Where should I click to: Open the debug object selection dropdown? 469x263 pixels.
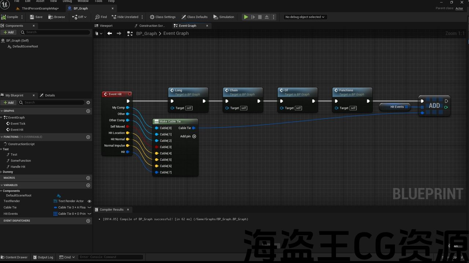305,17
